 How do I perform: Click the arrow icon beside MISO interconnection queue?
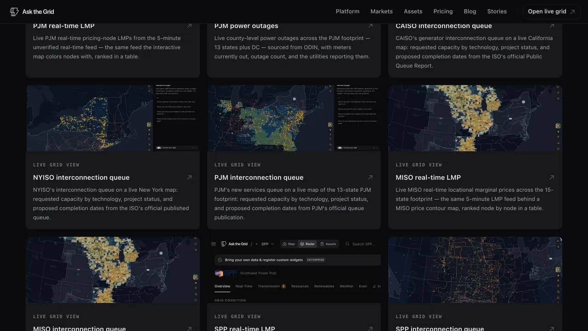coord(189,329)
